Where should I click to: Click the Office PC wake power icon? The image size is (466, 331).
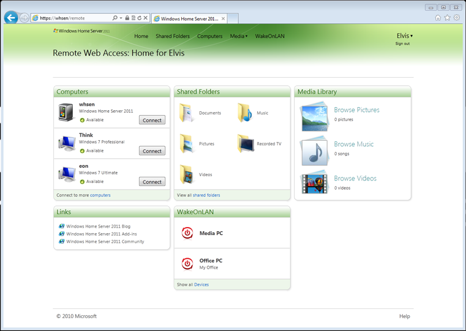pos(187,263)
